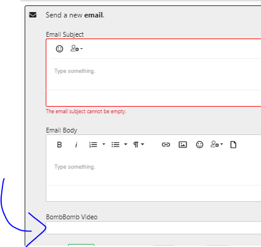Screen dimensions: 261x247
Task: Expand unordered list style dropdown arrow
Action: pyautogui.click(x=126, y=144)
